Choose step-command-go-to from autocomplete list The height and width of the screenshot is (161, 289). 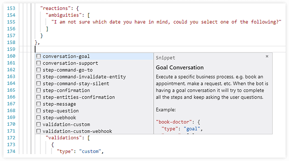coord(94,70)
